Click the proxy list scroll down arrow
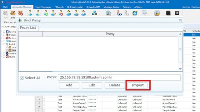Screen dimensions: 200x112 (180, 69)
